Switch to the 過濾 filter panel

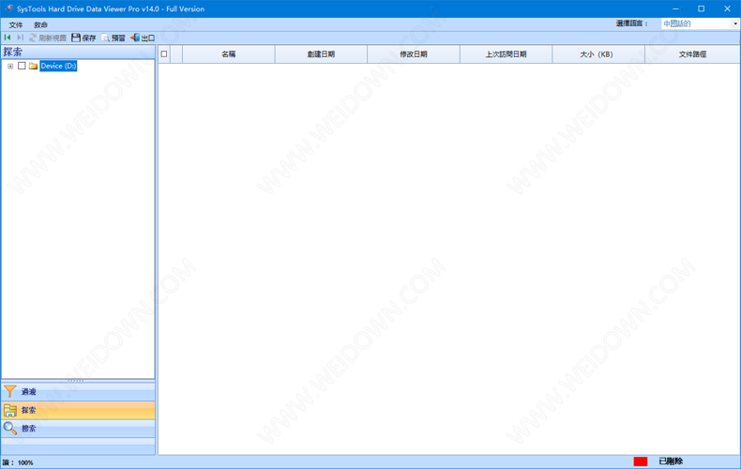78,391
